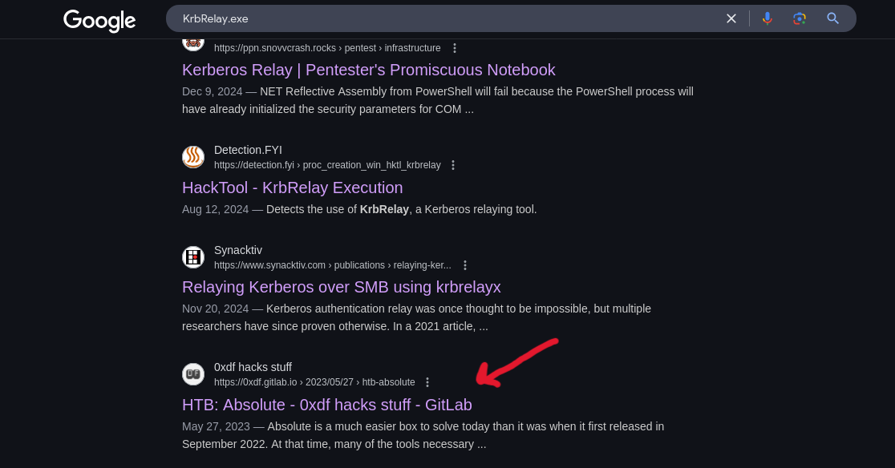Open more options for snovvcrash.rocks result

pyautogui.click(x=455, y=48)
